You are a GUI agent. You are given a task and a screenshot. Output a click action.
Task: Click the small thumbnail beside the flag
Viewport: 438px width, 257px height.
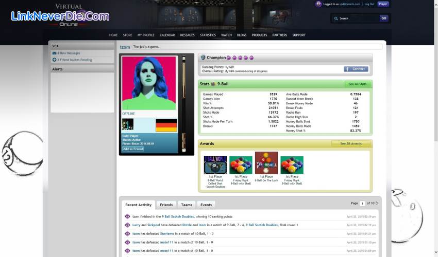[x=128, y=124]
